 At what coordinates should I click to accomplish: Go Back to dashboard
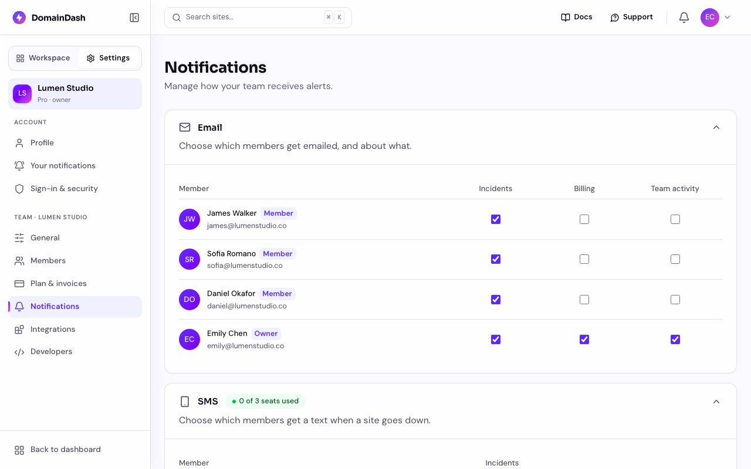[x=75, y=450]
